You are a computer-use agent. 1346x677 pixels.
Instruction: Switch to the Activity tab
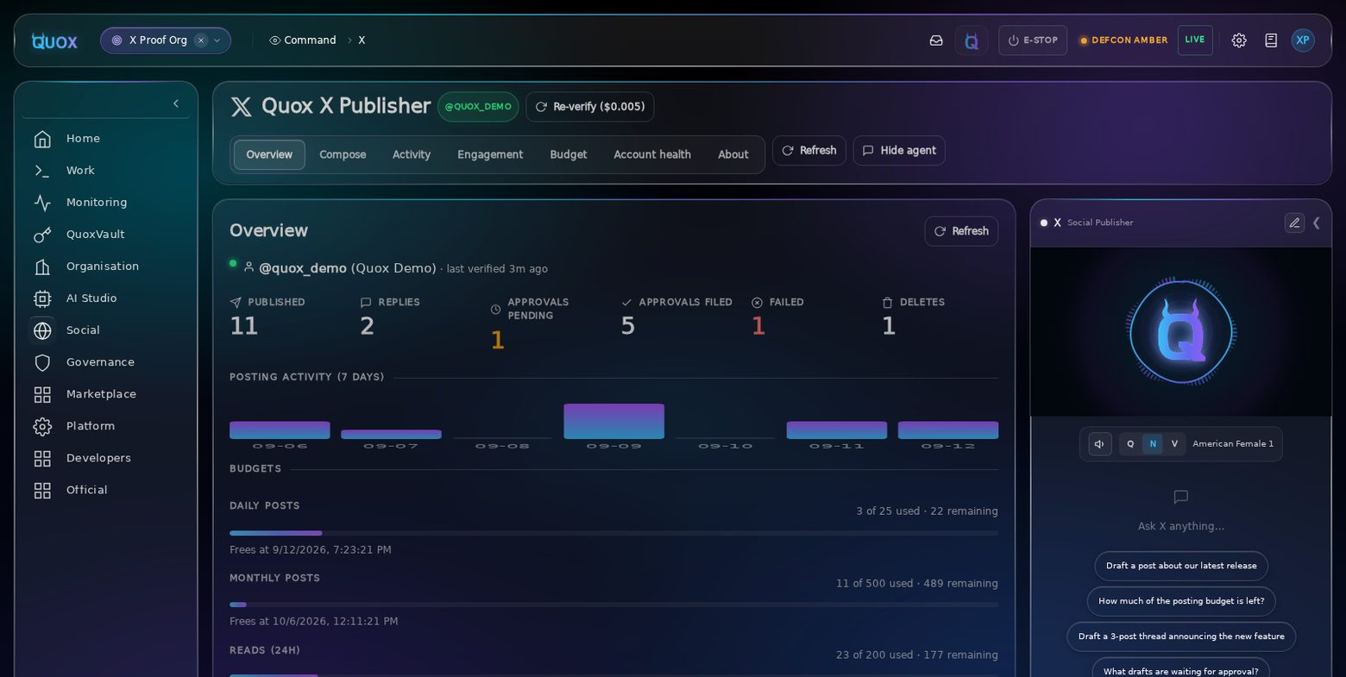[x=412, y=155]
